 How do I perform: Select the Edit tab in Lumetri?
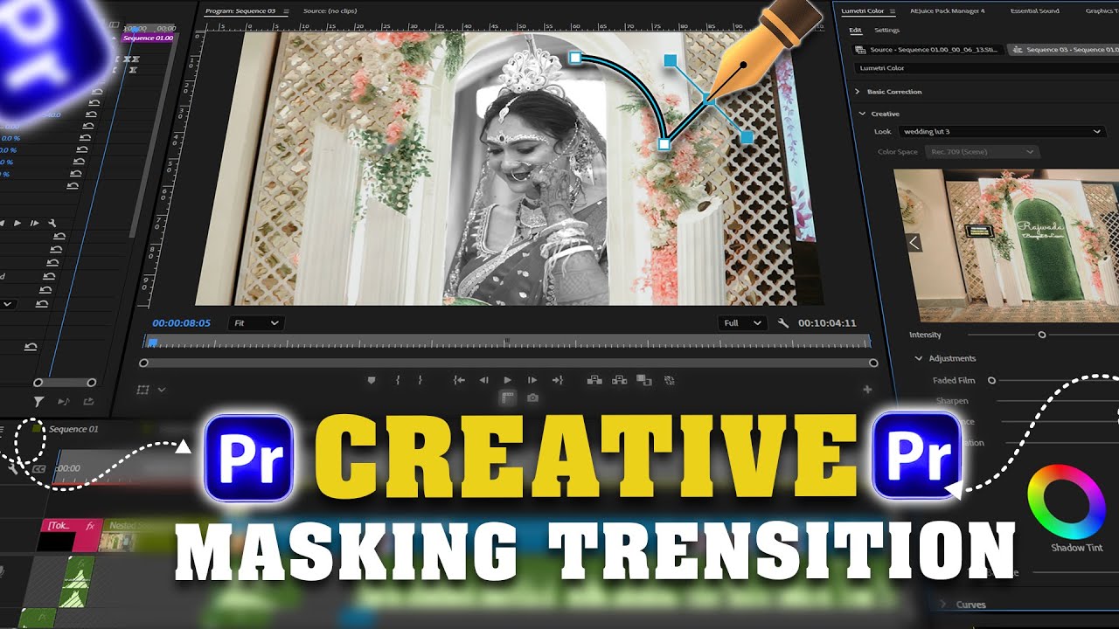tap(855, 30)
